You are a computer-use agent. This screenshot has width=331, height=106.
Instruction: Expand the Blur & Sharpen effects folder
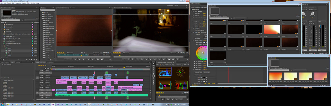(42, 22)
